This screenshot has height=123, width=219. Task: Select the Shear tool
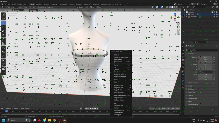tap(3, 69)
